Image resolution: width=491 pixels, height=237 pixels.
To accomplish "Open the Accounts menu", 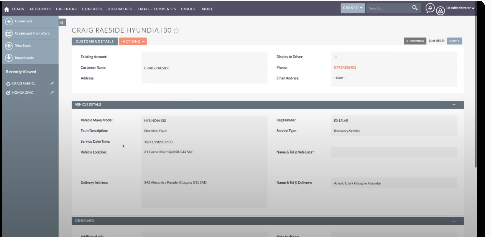I will click(40, 9).
